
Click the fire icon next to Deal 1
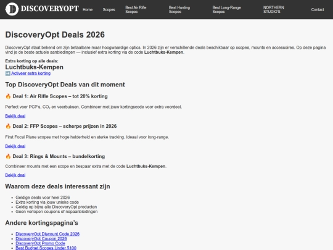point(8,96)
